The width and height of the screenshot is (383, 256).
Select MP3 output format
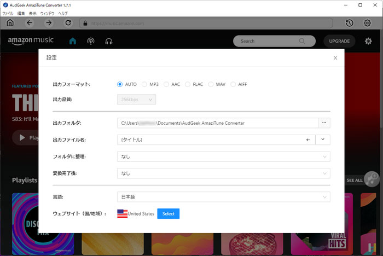[144, 84]
